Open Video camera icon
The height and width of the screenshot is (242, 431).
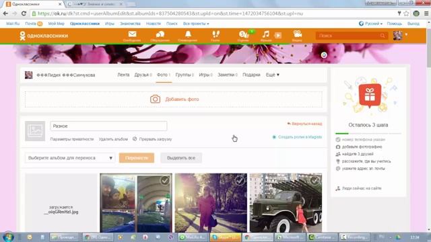(x=298, y=34)
